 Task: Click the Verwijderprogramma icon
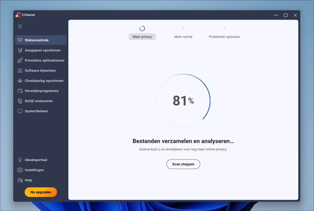pos(20,91)
